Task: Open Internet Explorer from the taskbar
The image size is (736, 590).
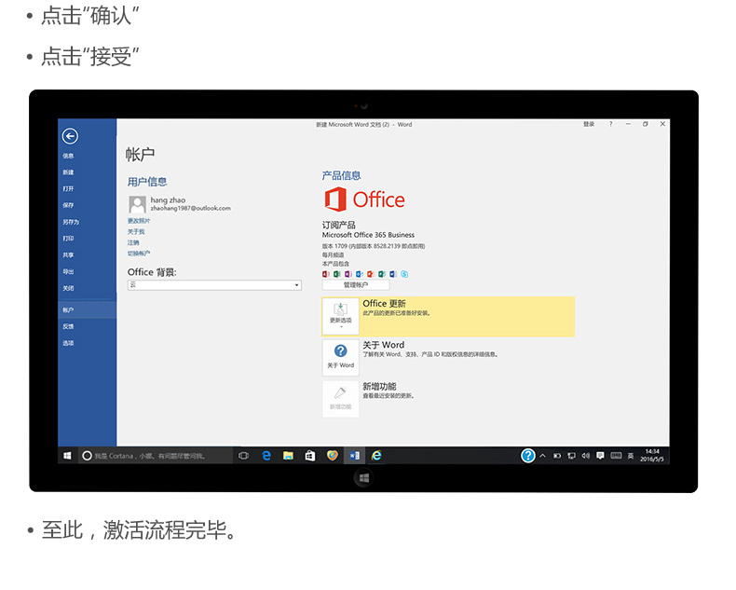Action: [x=376, y=456]
